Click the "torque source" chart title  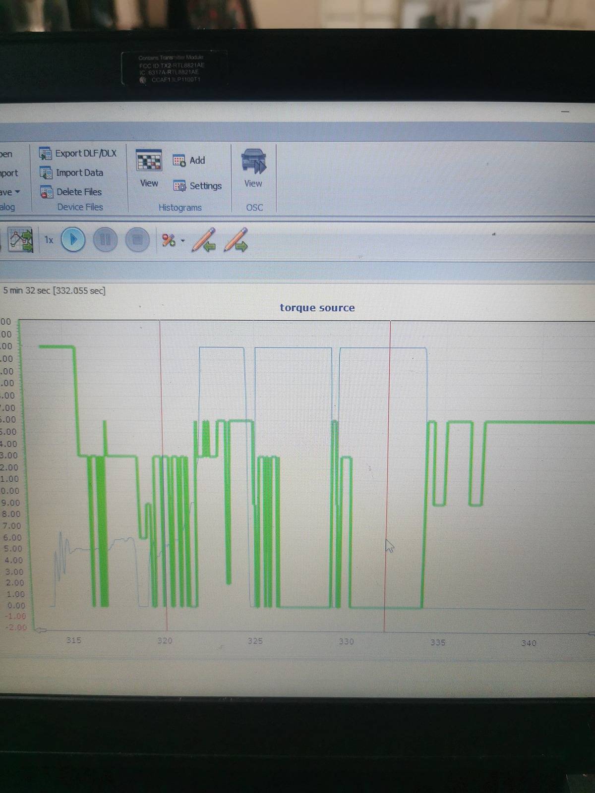[x=317, y=308]
